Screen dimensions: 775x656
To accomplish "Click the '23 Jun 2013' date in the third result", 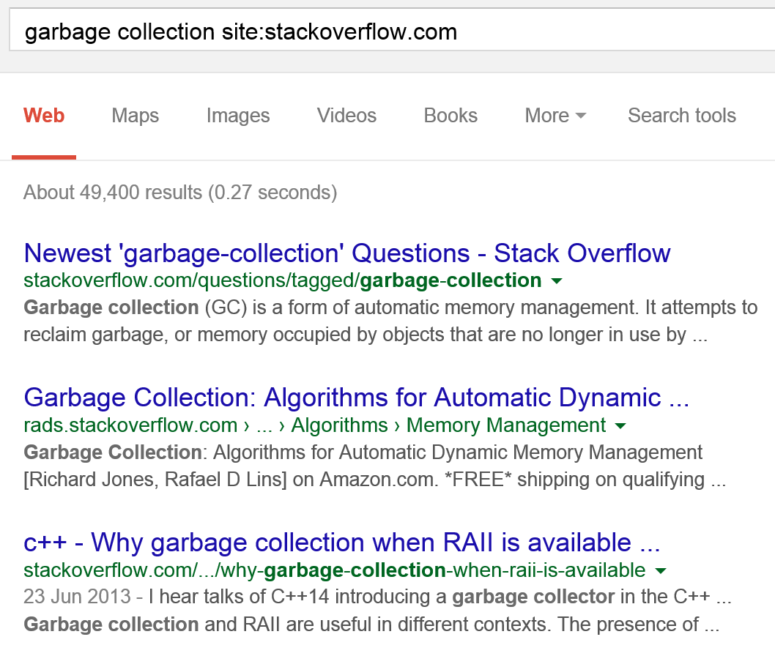I will [x=77, y=596].
